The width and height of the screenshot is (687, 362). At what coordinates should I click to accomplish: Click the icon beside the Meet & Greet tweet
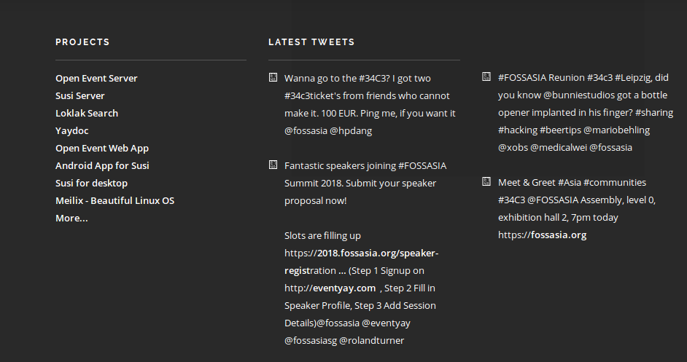tap(486, 181)
